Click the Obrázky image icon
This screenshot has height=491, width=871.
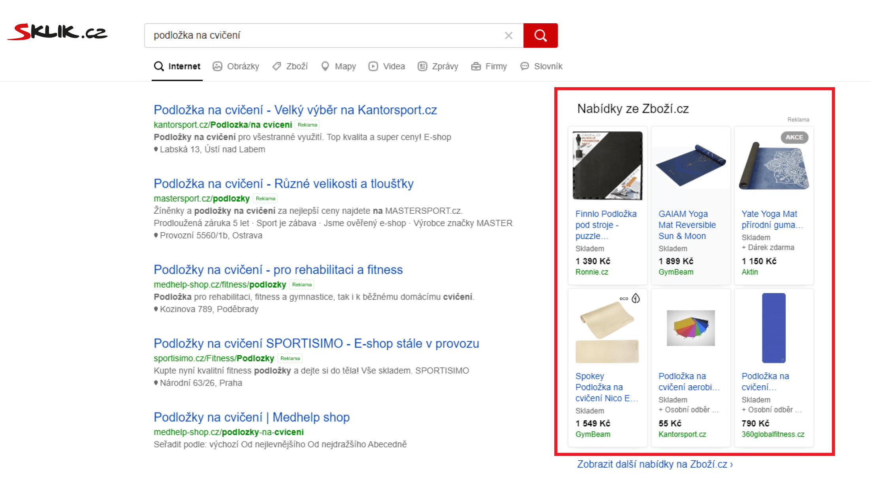(217, 66)
